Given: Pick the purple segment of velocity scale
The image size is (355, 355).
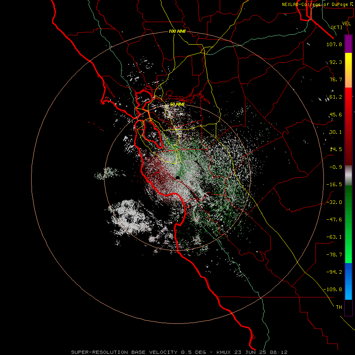Looking at the screenshot, I should click(x=348, y=44).
